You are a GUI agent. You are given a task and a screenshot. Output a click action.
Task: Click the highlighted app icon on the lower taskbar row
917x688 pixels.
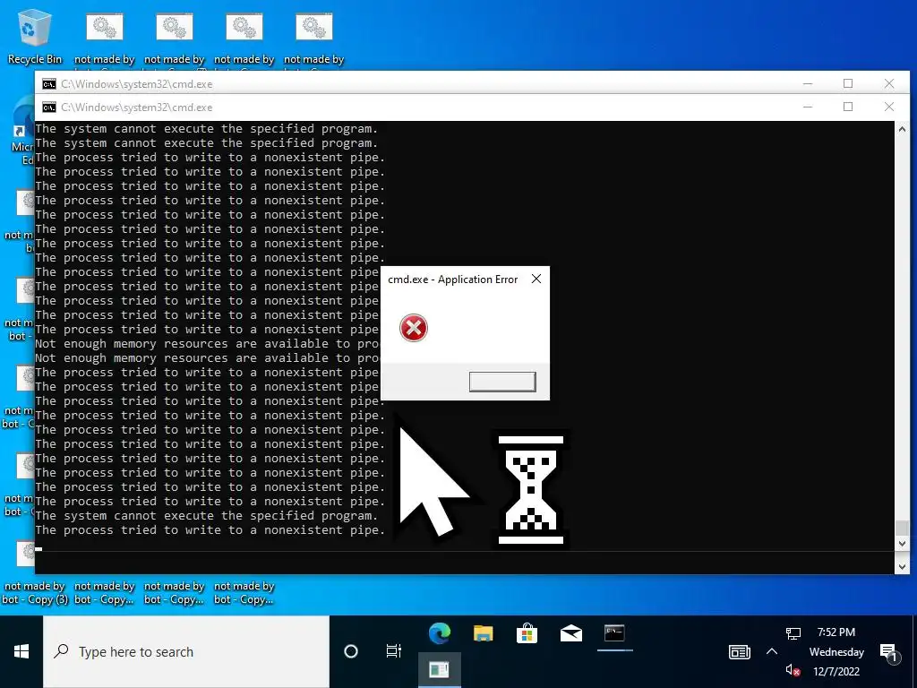coord(439,670)
